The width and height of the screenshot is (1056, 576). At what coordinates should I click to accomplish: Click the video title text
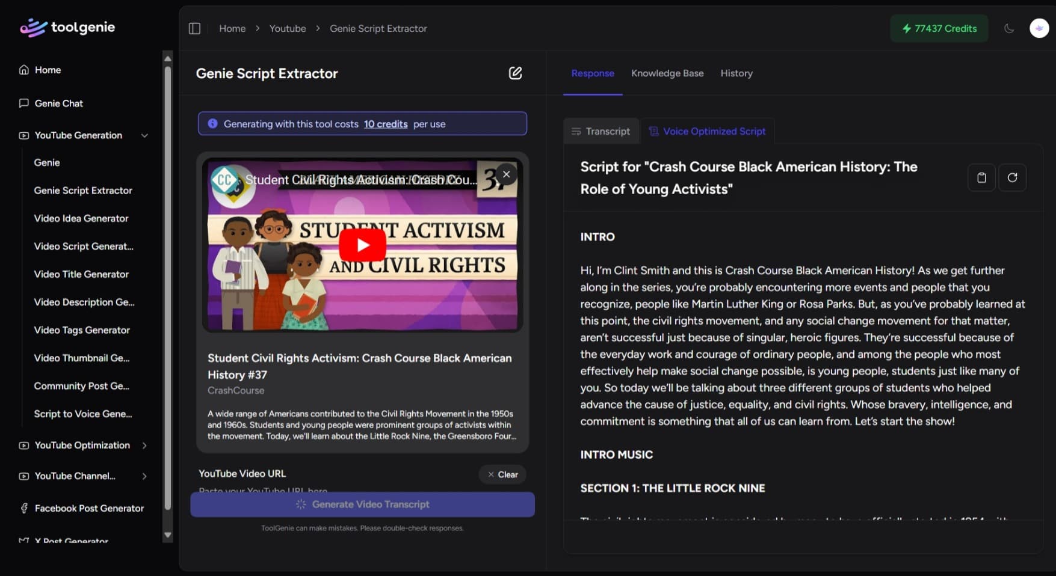tap(360, 366)
